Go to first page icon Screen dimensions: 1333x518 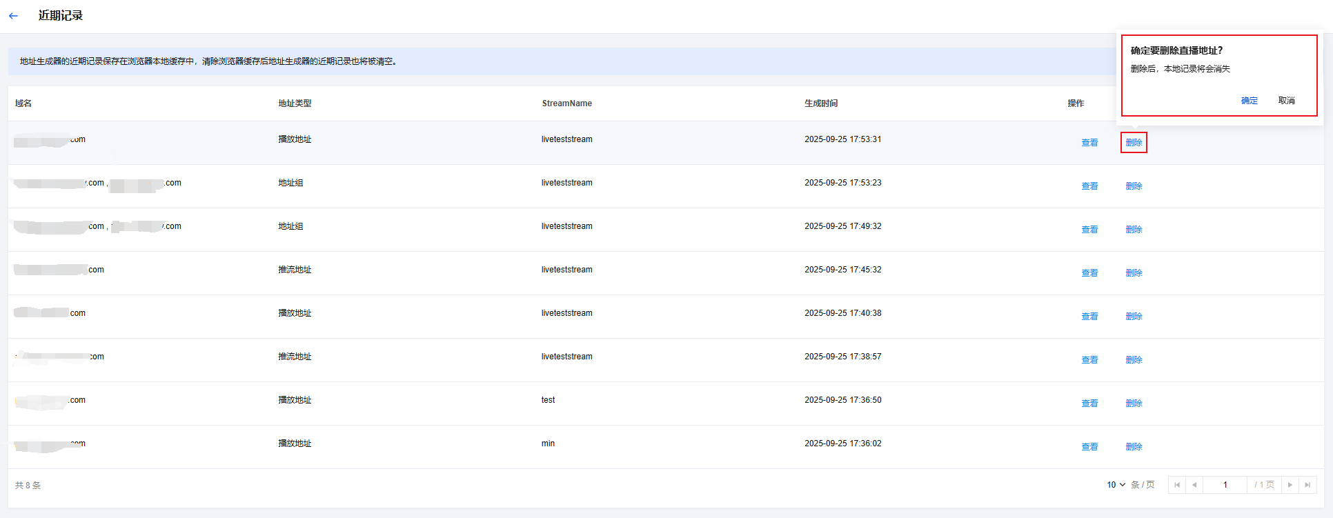(x=1177, y=485)
